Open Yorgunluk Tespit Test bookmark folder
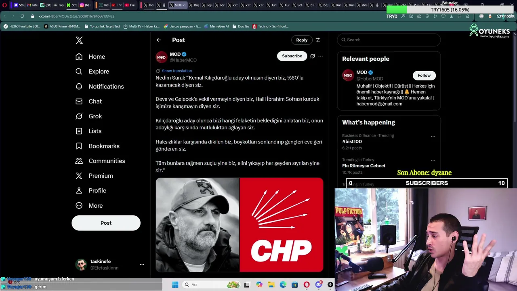517x291 pixels. pyautogui.click(x=102, y=26)
